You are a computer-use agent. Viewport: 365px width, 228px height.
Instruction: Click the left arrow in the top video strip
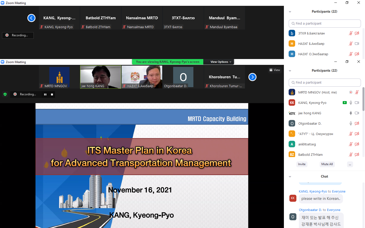(31, 18)
